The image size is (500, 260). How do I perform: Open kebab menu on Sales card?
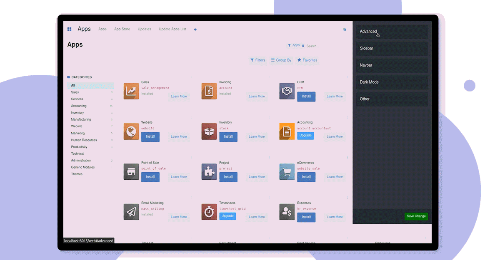click(x=192, y=77)
